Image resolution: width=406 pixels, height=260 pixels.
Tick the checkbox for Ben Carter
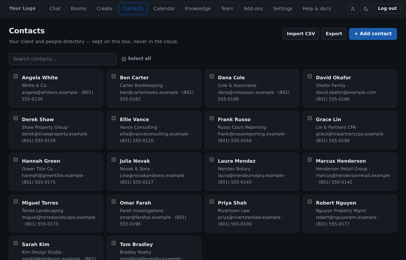(x=114, y=76)
